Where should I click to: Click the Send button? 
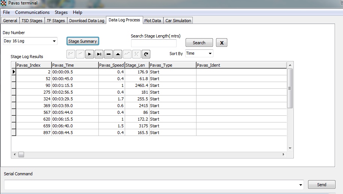click(322, 185)
